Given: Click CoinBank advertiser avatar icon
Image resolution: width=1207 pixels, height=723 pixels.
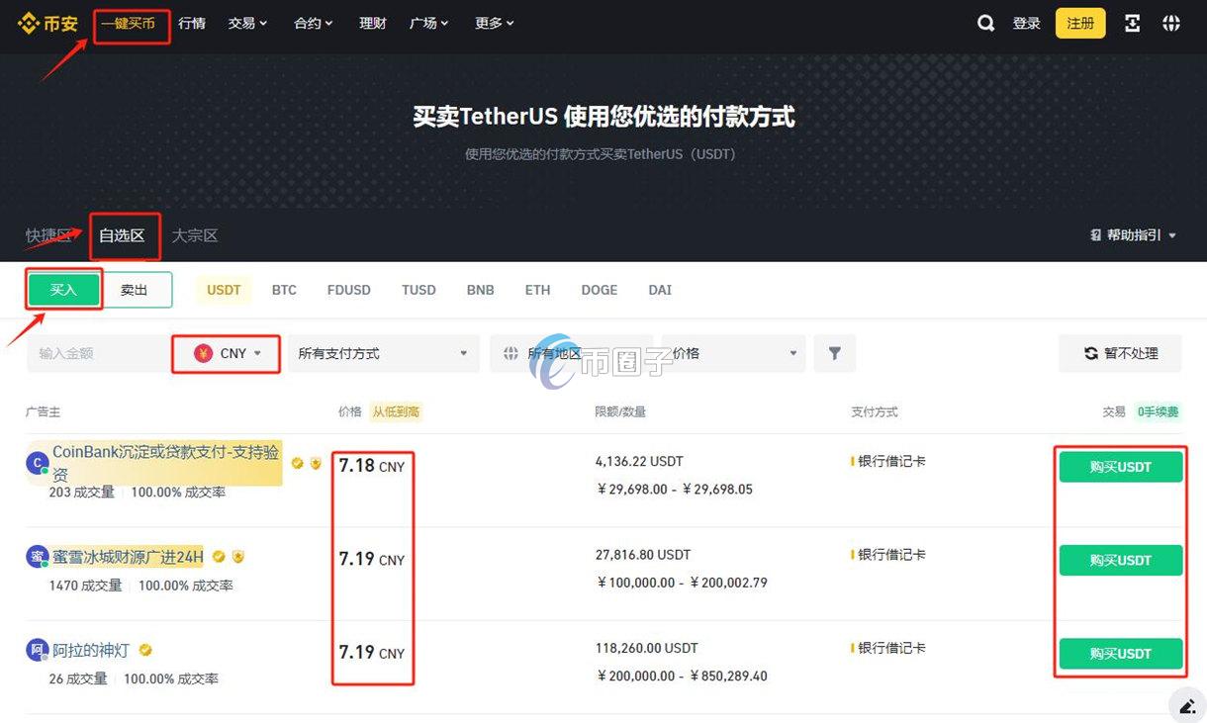Looking at the screenshot, I should [37, 463].
